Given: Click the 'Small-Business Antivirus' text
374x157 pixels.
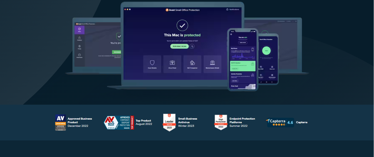Looking at the screenshot, I should [188, 120].
